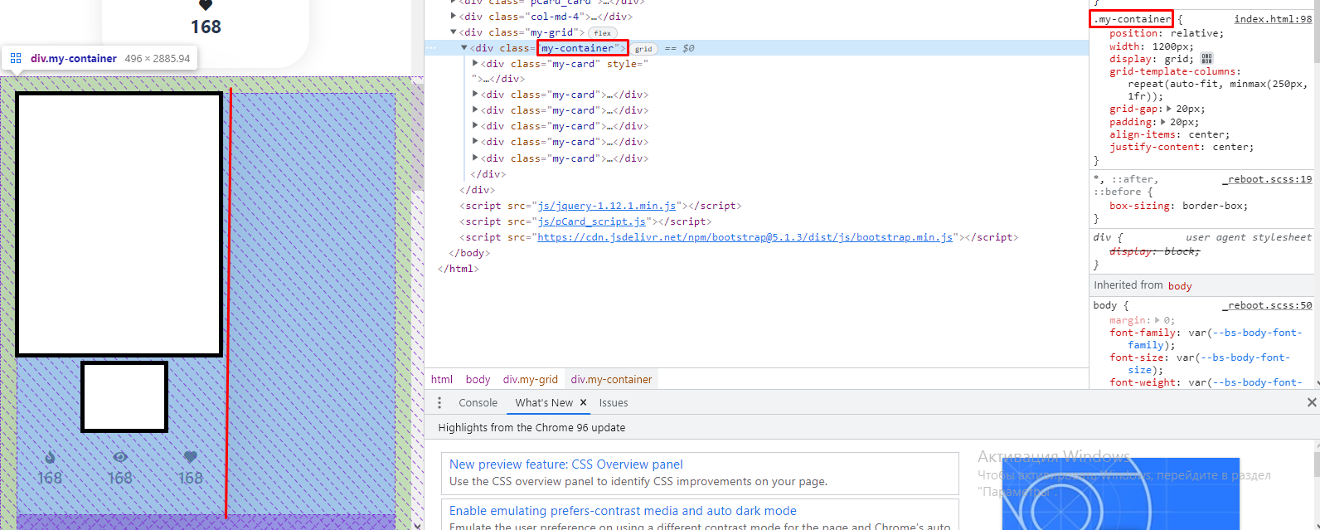Select html in the breadcrumb bar
Screen dimensions: 1320x530
click(442, 379)
